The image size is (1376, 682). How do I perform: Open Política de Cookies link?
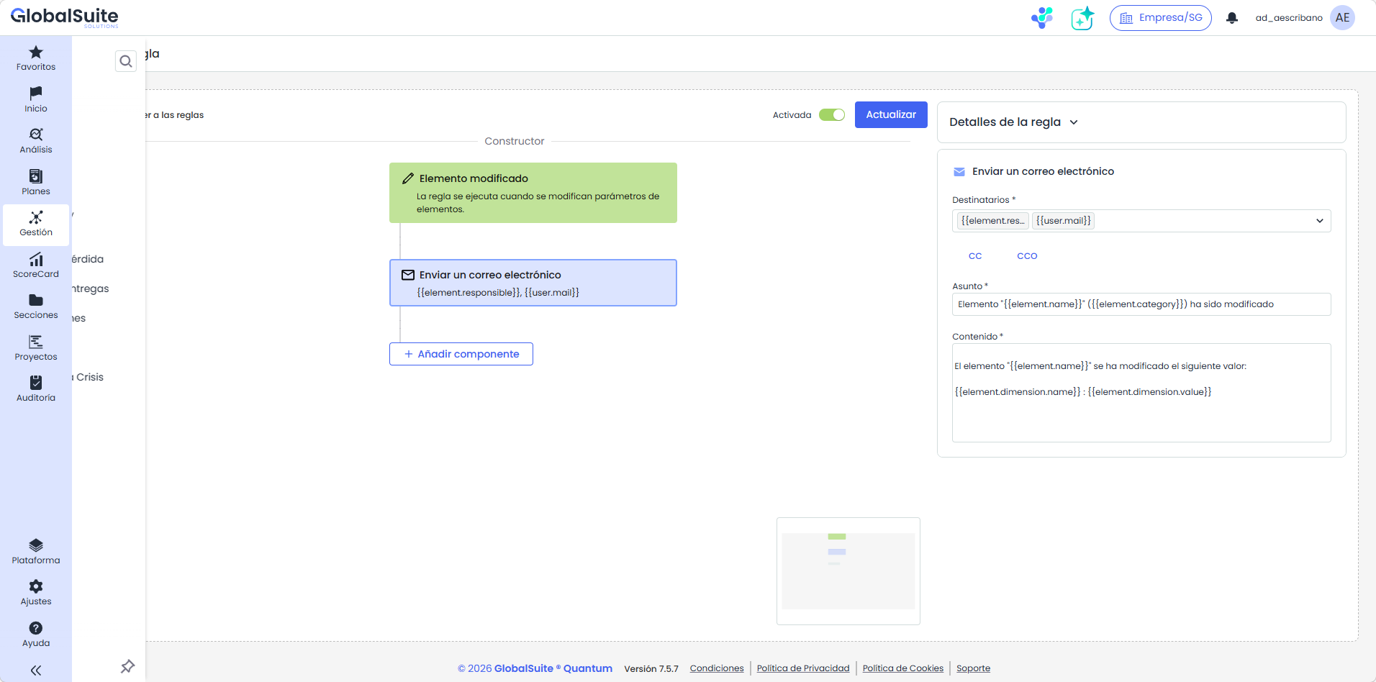point(902,668)
